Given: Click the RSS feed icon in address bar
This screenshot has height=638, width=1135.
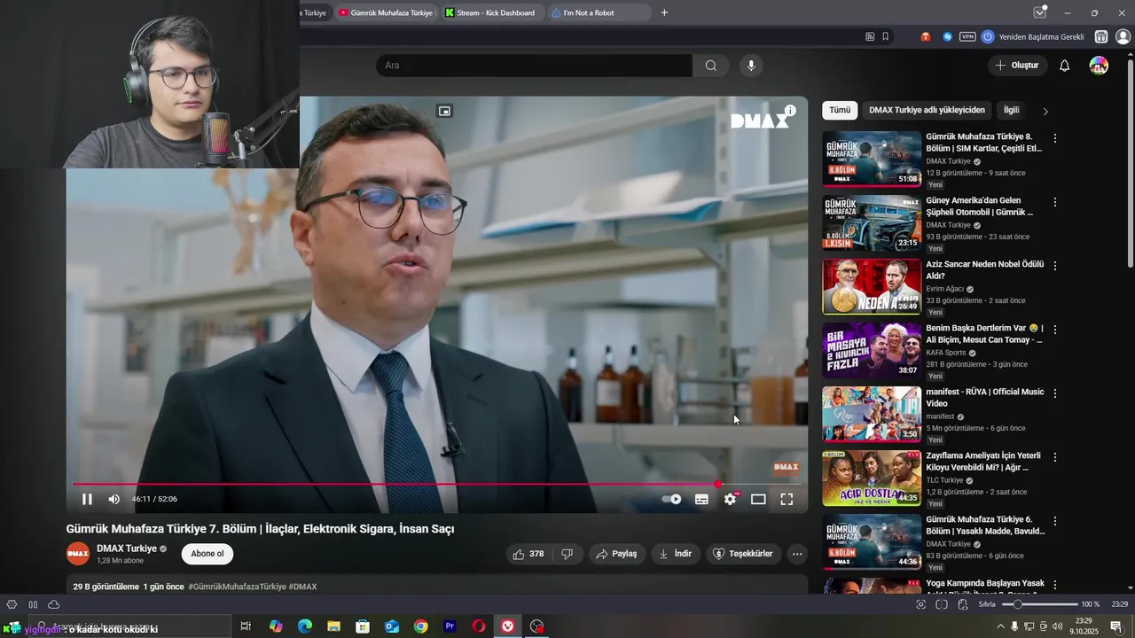Looking at the screenshot, I should [x=870, y=36].
